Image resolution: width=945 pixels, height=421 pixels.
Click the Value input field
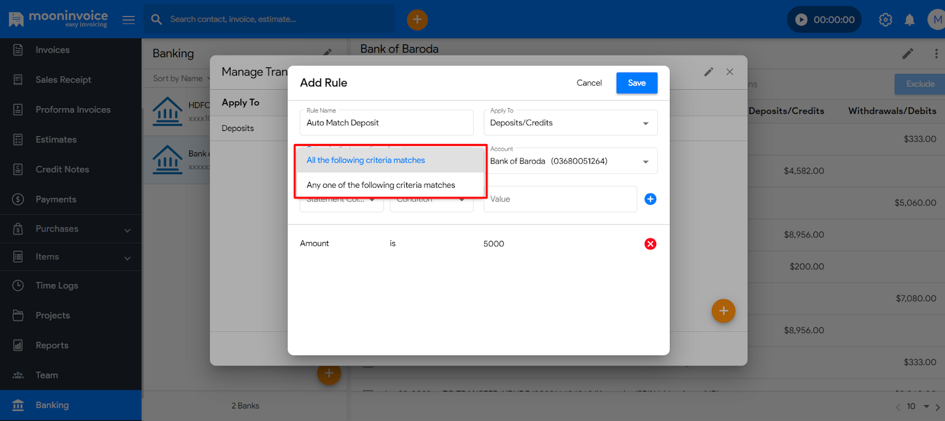pyautogui.click(x=559, y=199)
